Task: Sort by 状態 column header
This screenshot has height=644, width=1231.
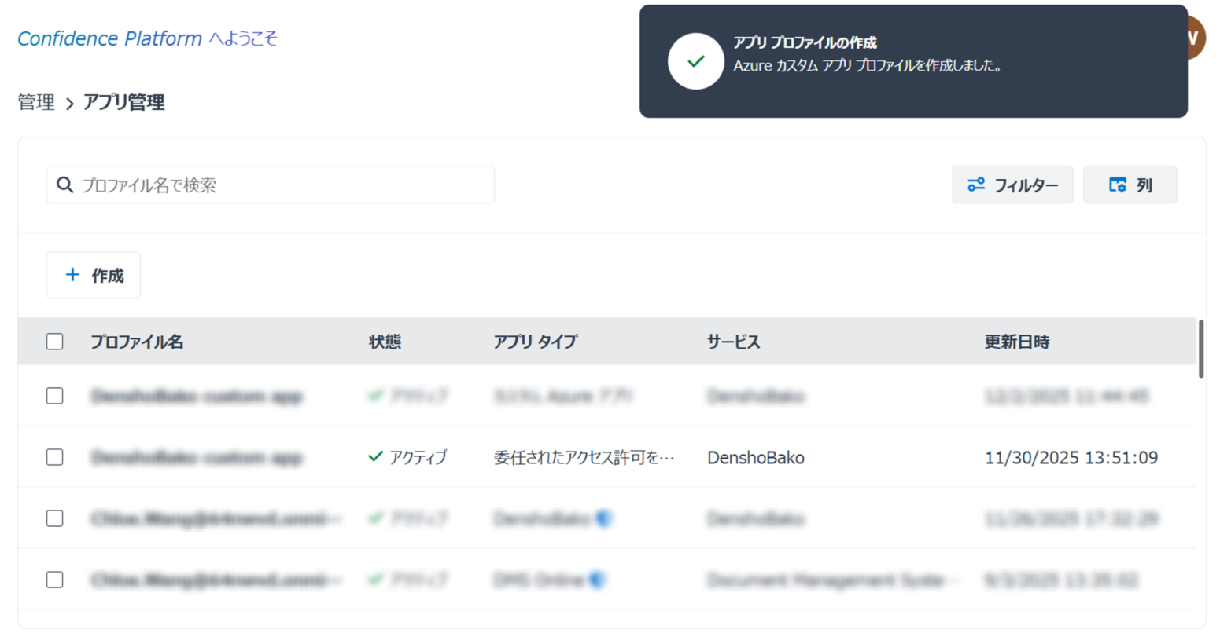Action: pyautogui.click(x=385, y=342)
